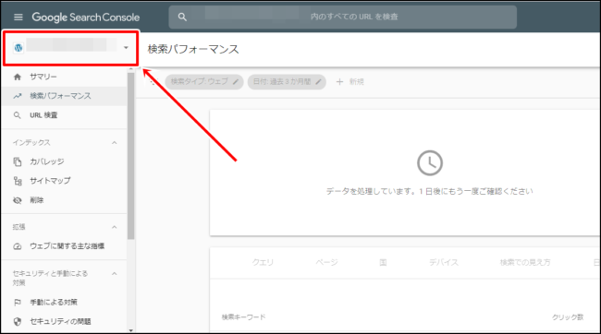Open the property selector dropdown arrow

[x=126, y=48]
